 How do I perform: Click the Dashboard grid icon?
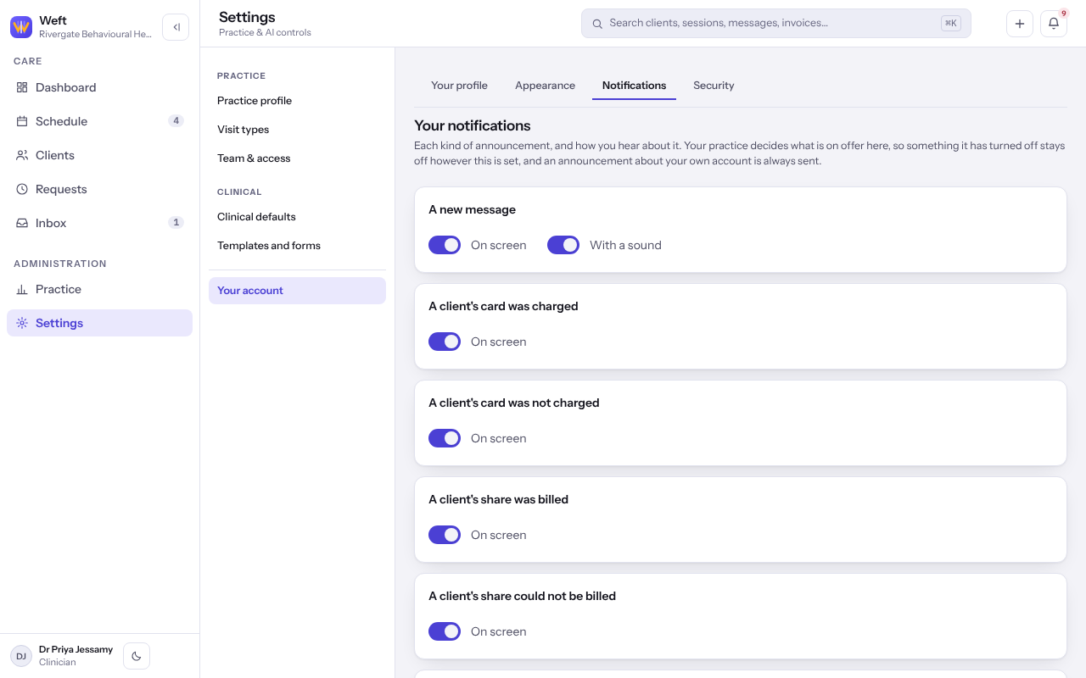22,87
